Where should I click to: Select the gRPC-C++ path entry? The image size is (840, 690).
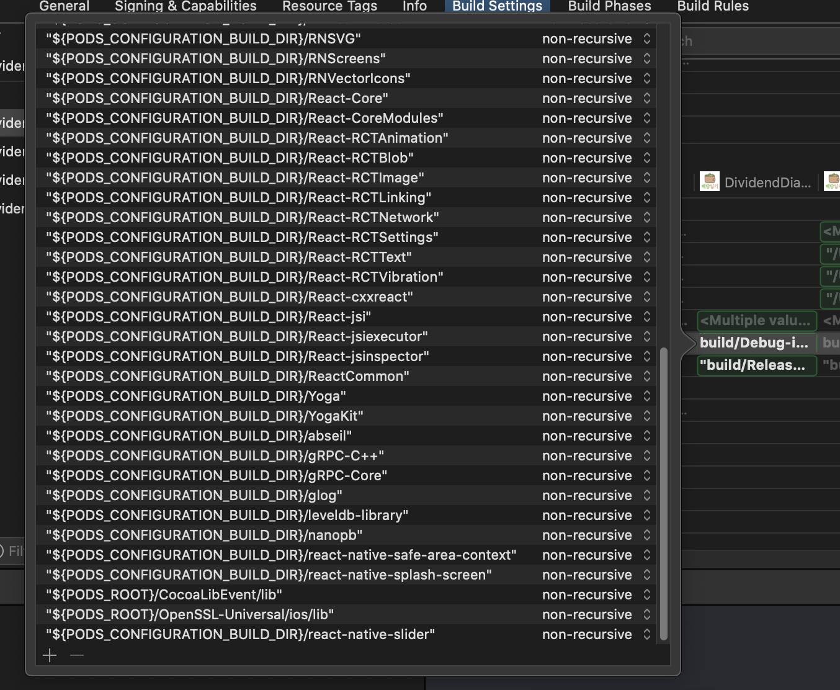click(215, 455)
